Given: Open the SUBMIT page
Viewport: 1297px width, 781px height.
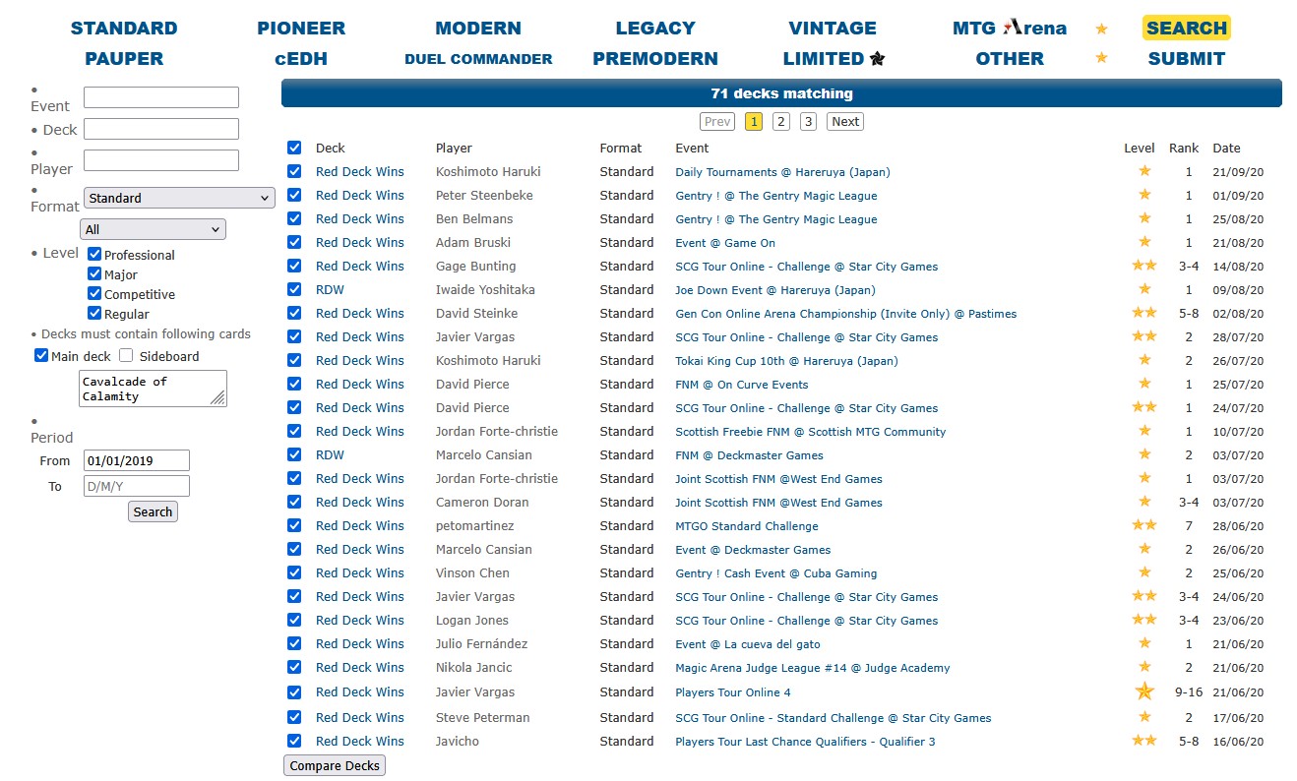Looking at the screenshot, I should pos(1187,59).
